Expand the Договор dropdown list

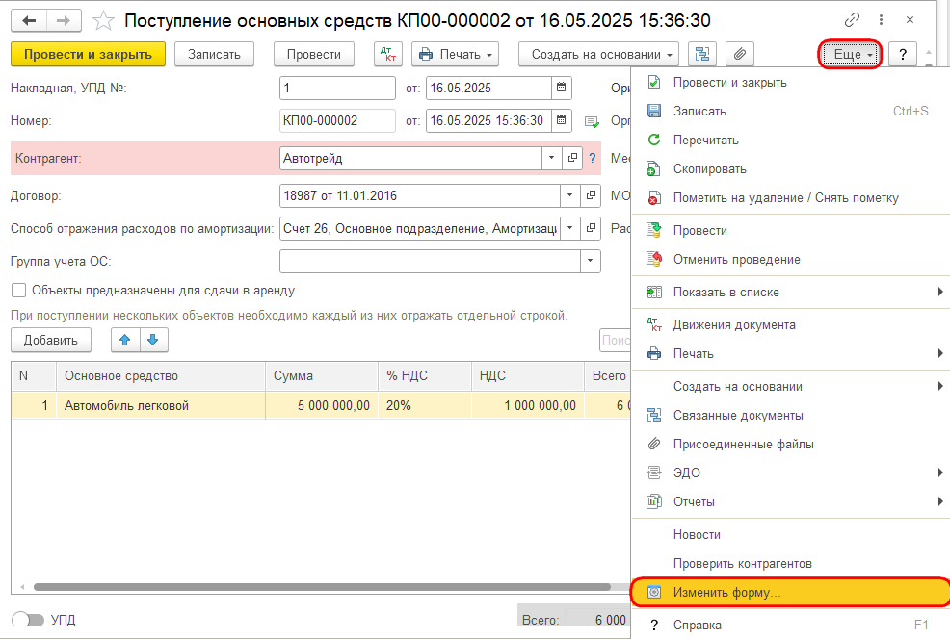(x=569, y=195)
